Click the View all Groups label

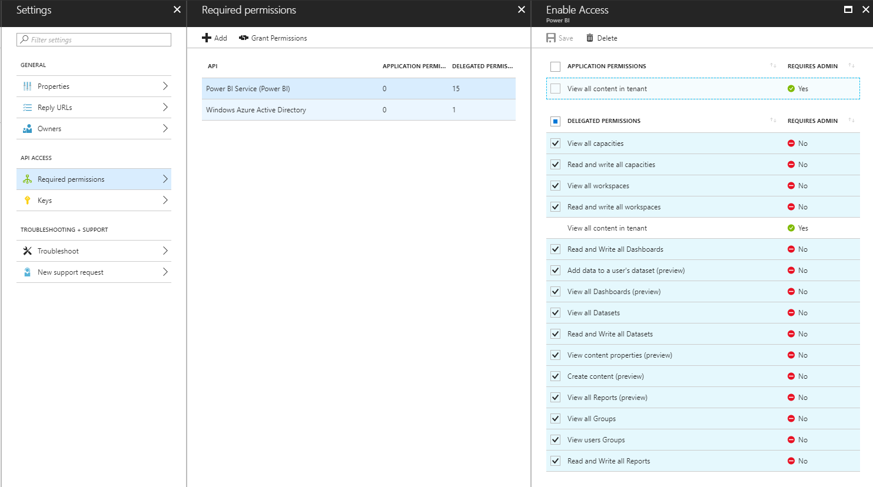pyautogui.click(x=592, y=419)
